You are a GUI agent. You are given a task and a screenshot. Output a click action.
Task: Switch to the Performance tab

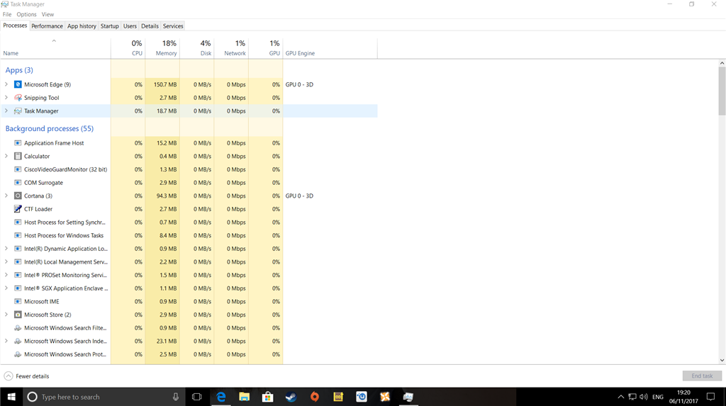(x=47, y=26)
